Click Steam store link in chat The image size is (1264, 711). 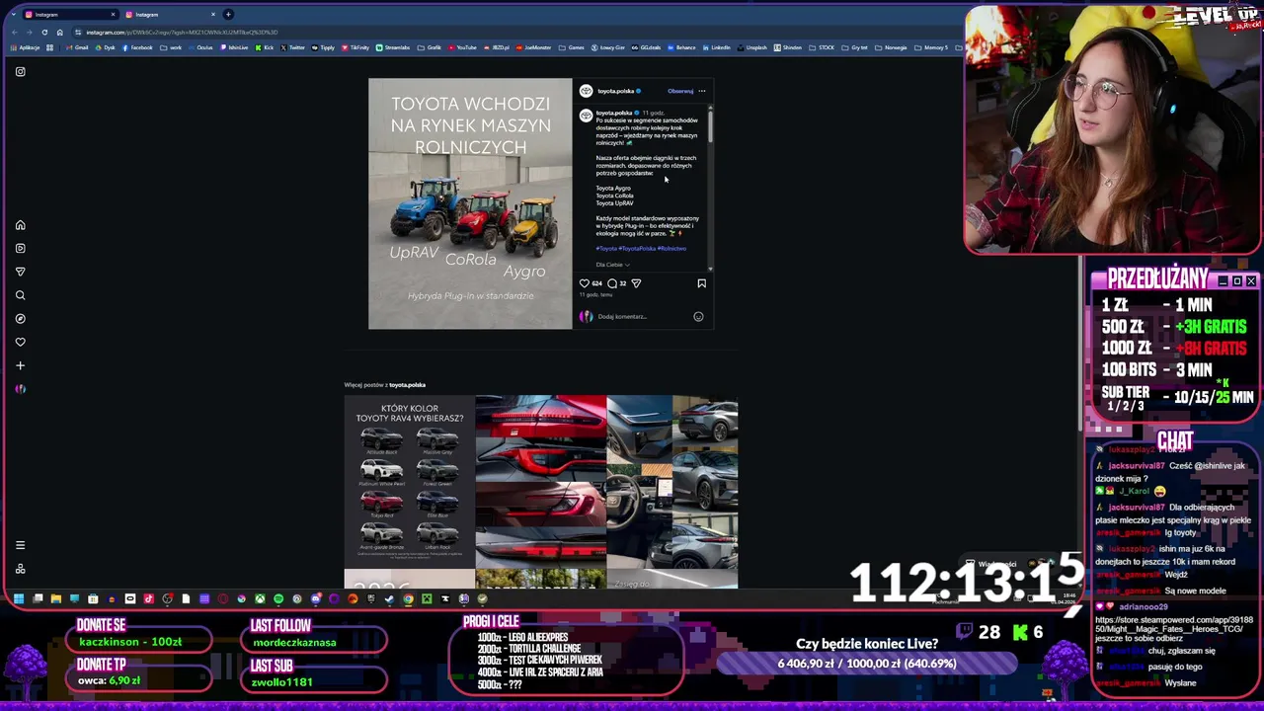coord(1174,629)
